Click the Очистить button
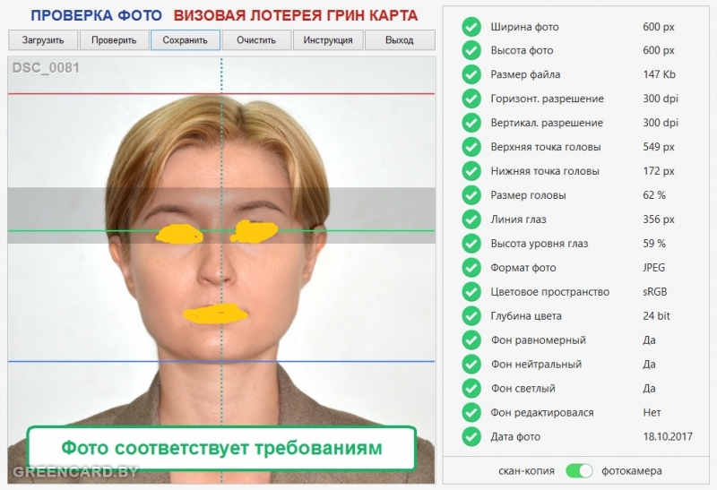The image size is (717, 490). [256, 40]
